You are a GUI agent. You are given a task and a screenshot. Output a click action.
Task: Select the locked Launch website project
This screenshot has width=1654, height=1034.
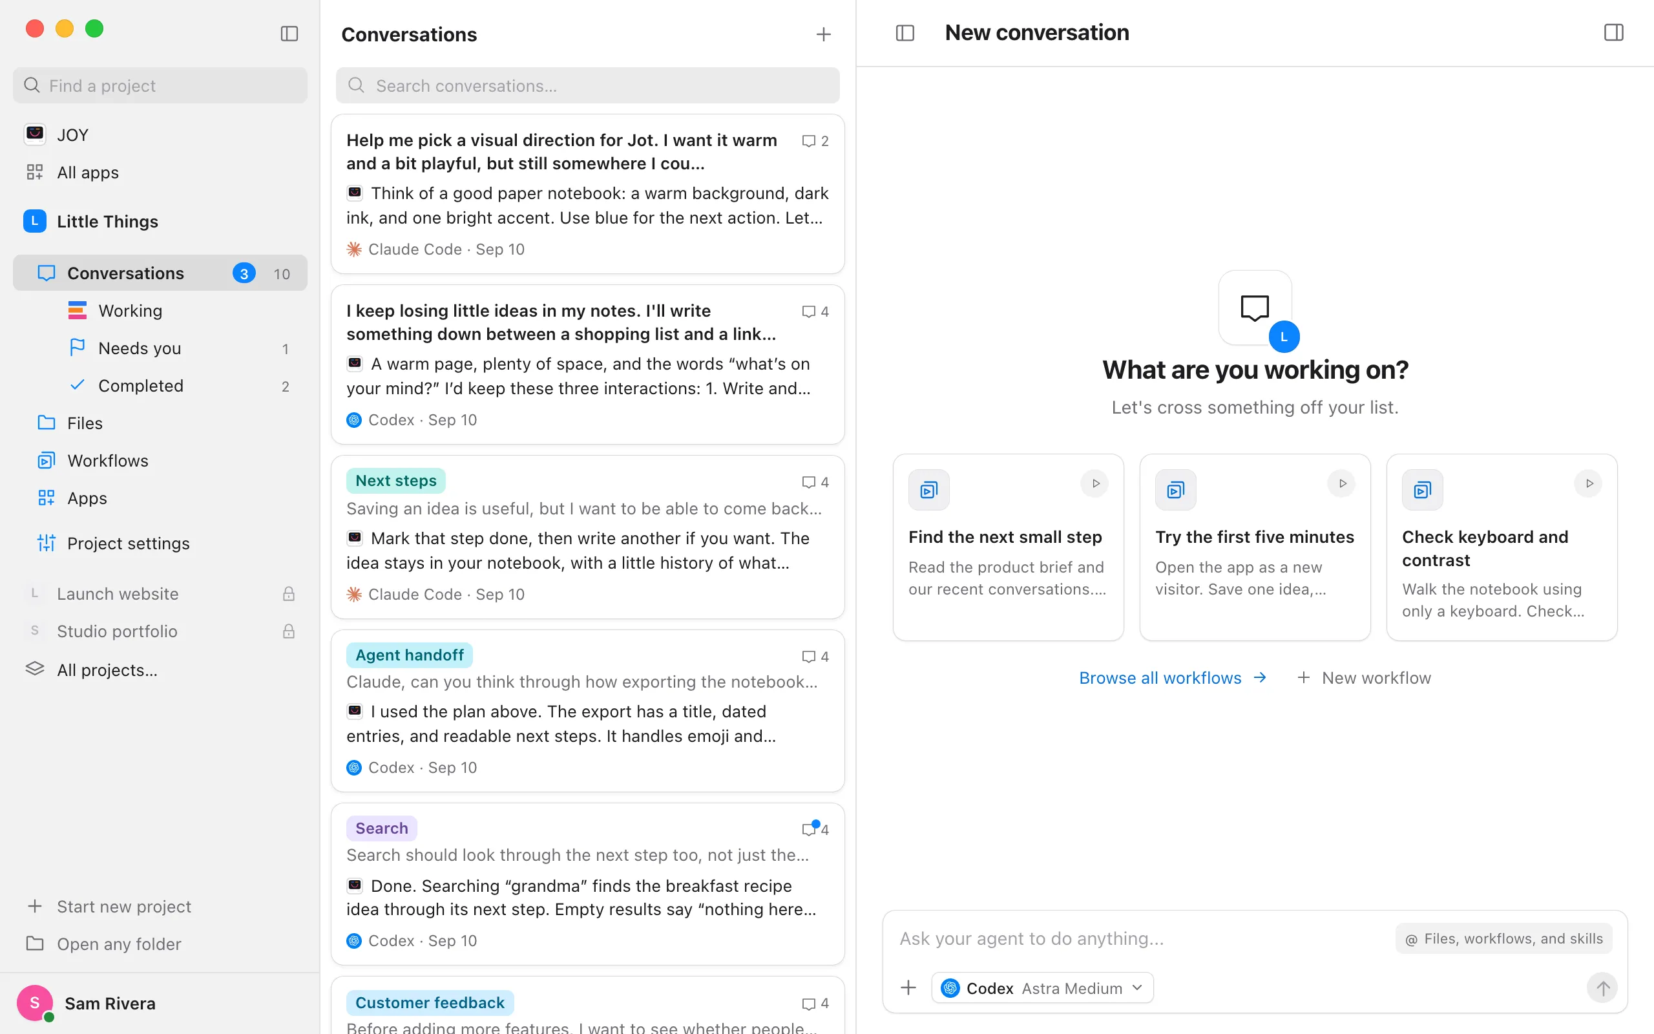tap(160, 594)
